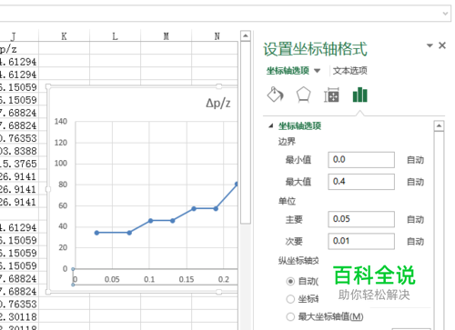Select column J header
455x330 pixels.
click(19, 36)
